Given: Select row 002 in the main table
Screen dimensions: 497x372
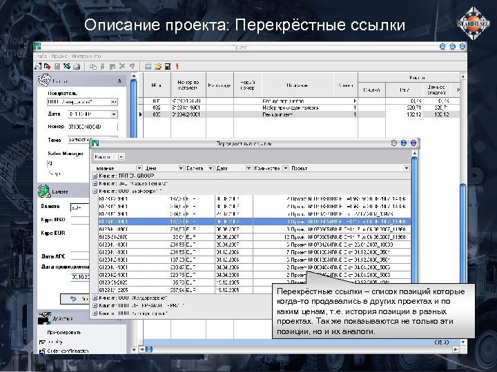Looking at the screenshot, I should pos(299,108).
